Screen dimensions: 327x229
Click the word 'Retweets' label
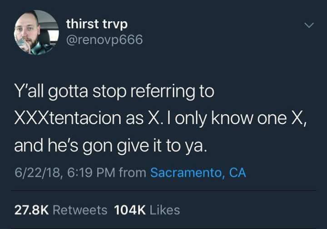(80, 210)
